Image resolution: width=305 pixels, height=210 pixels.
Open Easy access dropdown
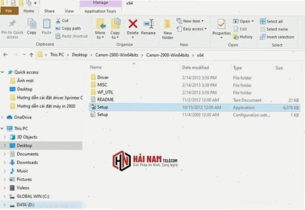coord(192,29)
